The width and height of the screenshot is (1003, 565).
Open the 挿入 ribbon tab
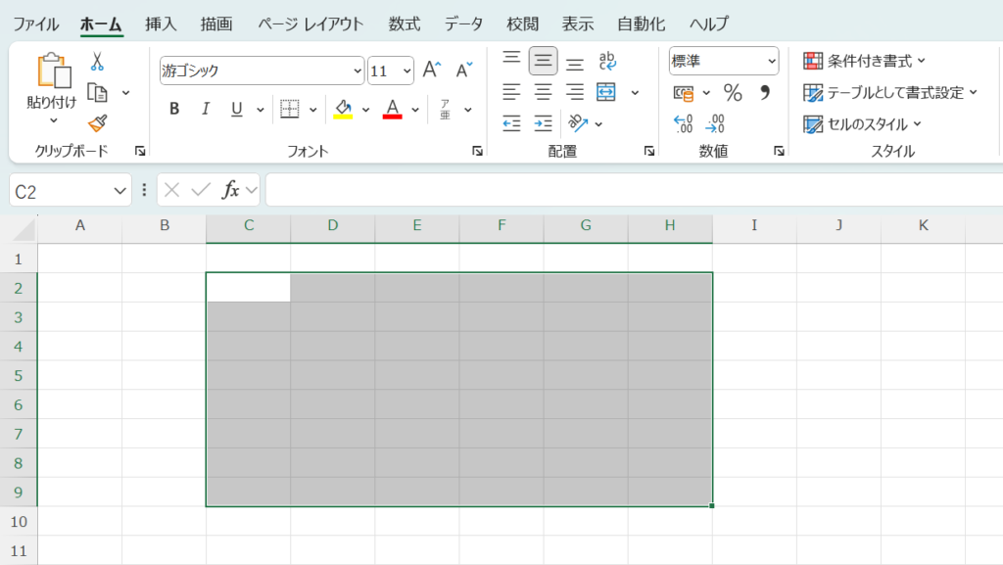coord(161,24)
